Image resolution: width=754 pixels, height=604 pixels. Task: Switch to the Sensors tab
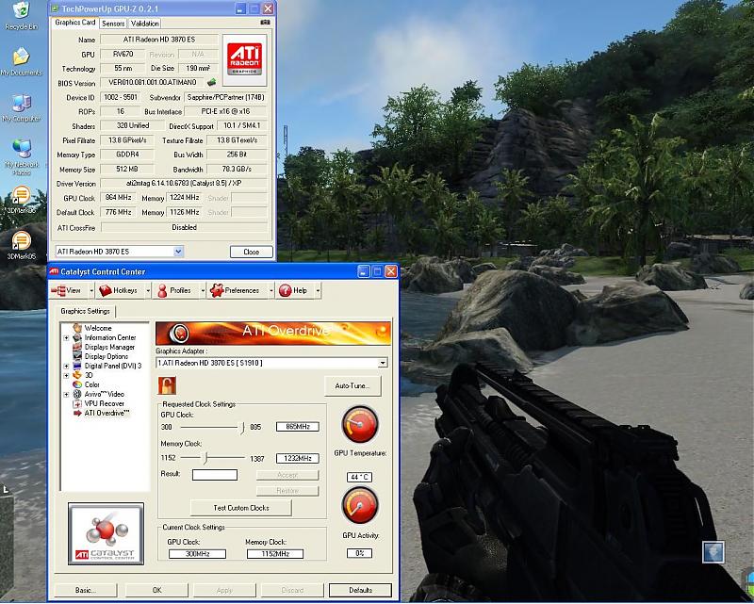[112, 23]
